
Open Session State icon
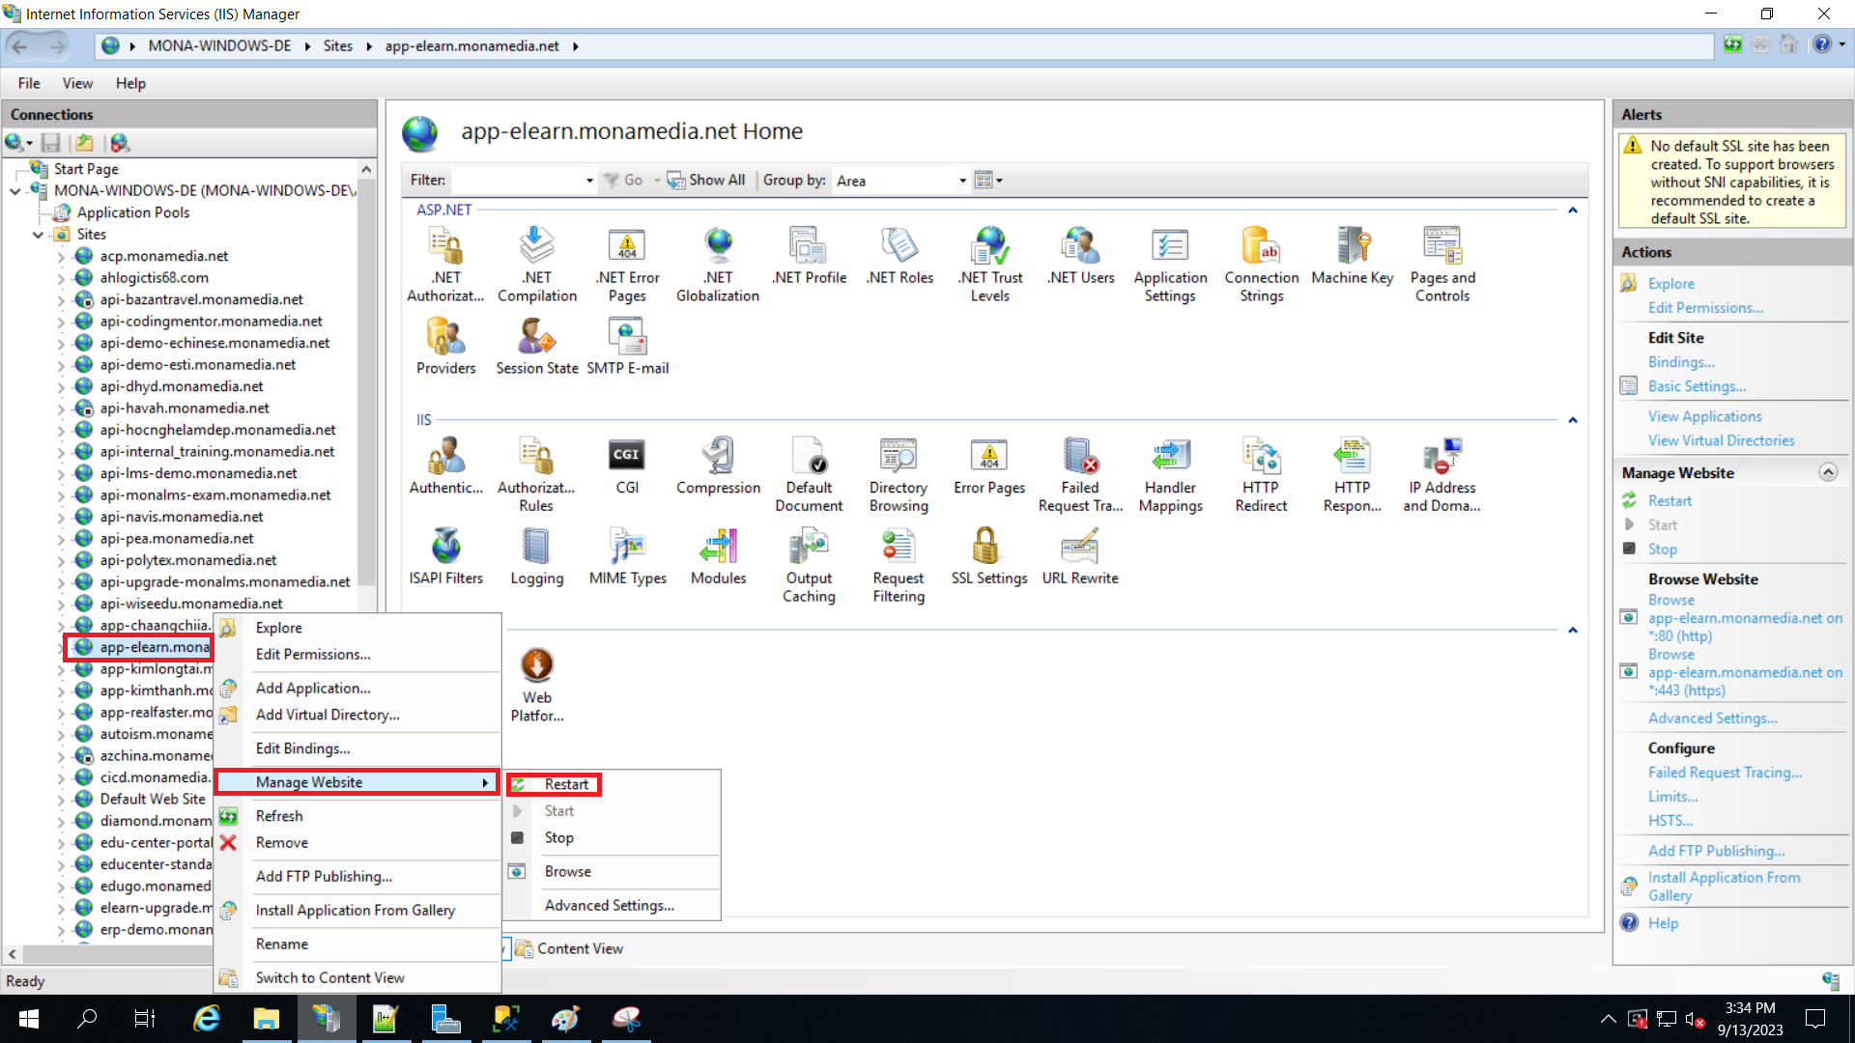click(x=537, y=347)
